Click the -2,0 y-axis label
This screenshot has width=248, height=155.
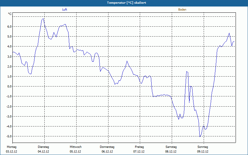(x=9, y=107)
